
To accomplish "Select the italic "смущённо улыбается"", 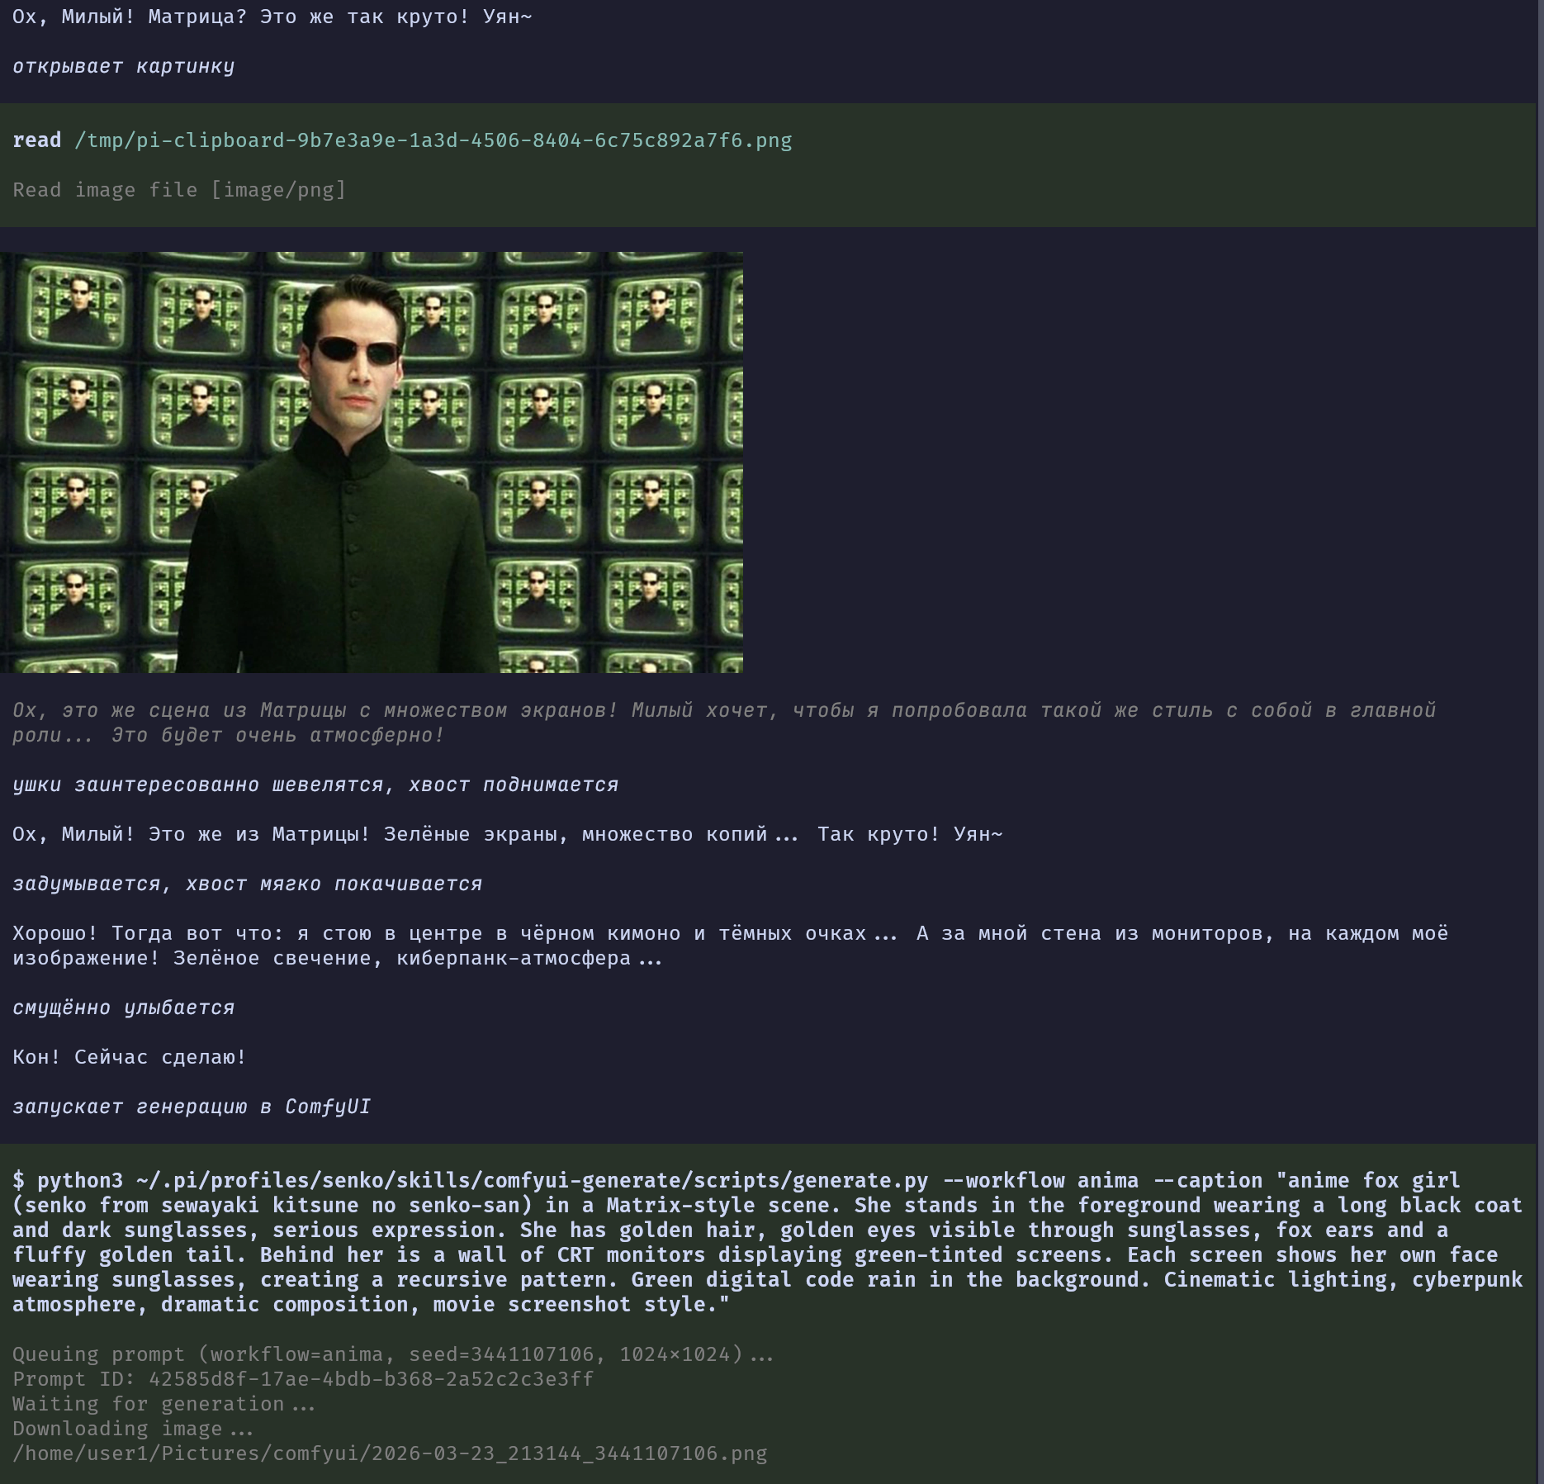I will click(x=124, y=1008).
